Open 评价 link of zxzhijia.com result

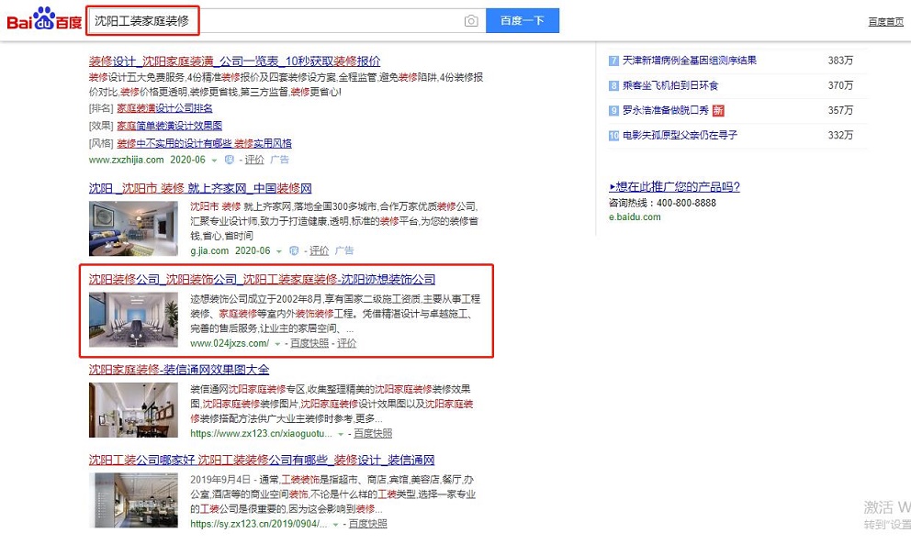253,160
